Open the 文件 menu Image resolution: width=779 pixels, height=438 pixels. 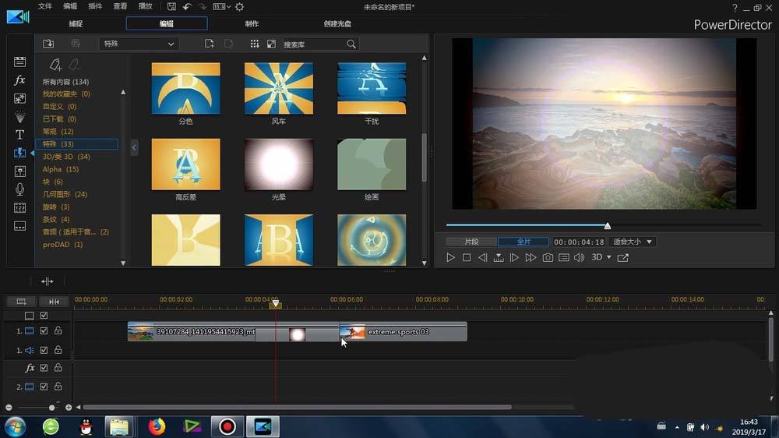pos(44,6)
